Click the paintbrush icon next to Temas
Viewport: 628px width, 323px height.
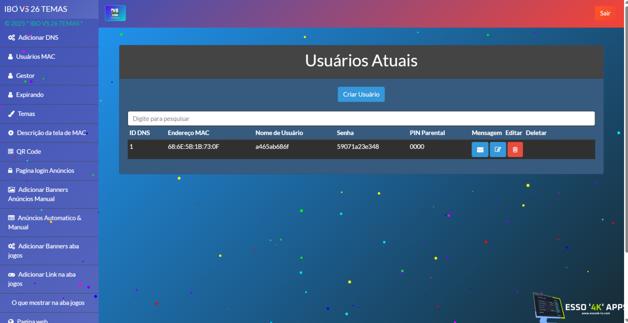click(11, 114)
